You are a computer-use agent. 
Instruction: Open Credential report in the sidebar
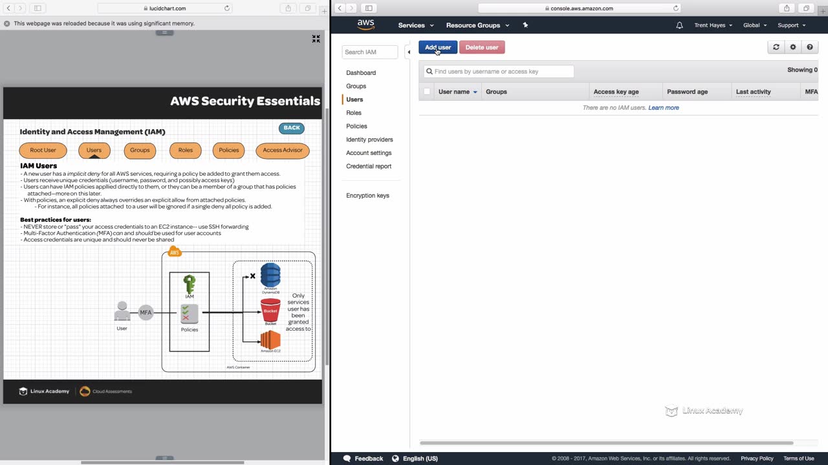369,166
